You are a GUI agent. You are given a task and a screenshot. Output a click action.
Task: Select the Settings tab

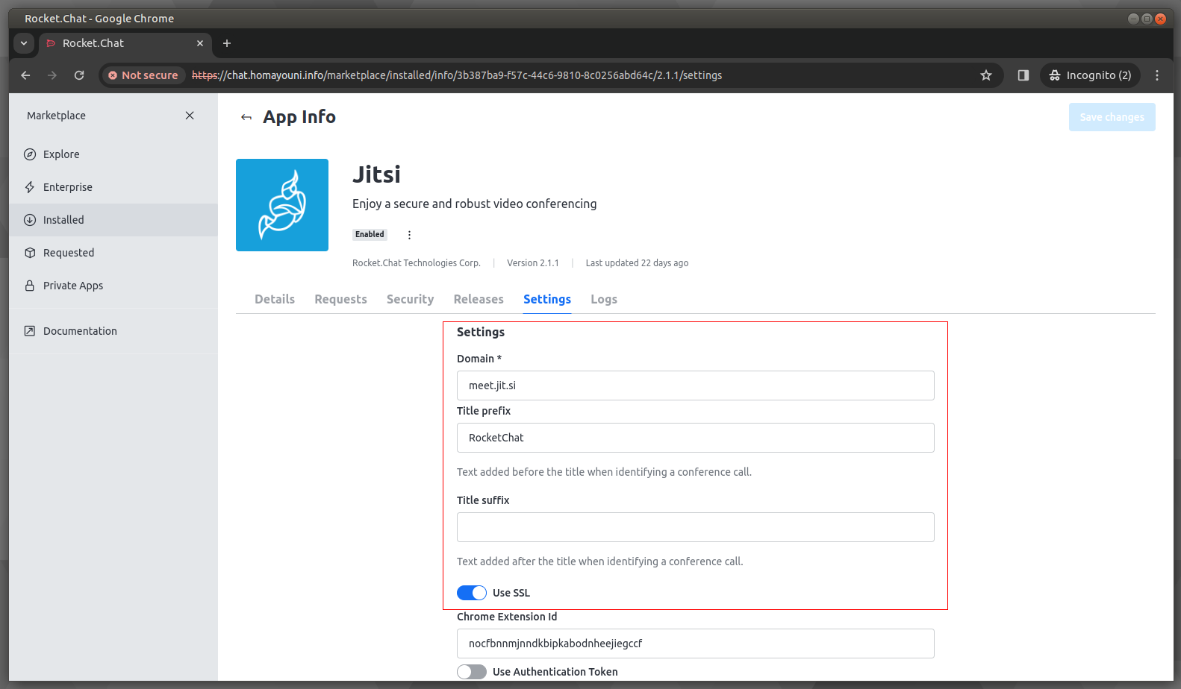tap(547, 299)
